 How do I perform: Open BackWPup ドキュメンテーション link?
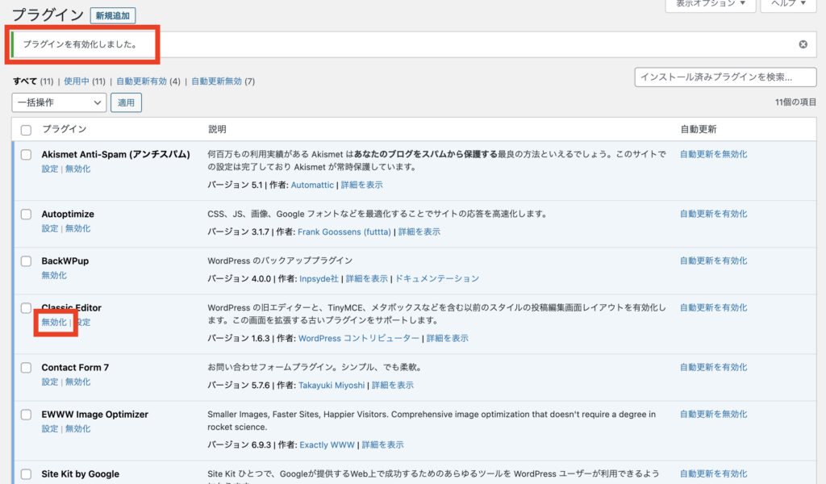[437, 278]
